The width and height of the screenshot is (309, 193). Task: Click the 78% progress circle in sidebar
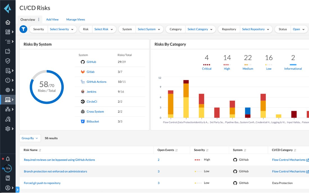(x=8, y=168)
